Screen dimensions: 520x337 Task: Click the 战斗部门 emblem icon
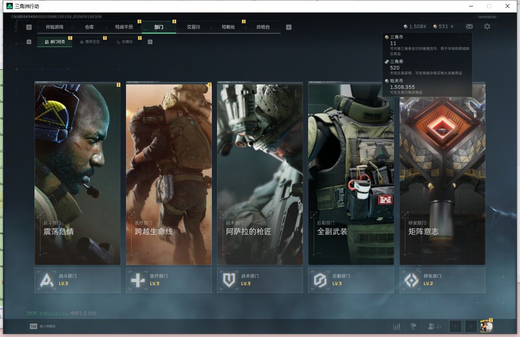point(47,280)
